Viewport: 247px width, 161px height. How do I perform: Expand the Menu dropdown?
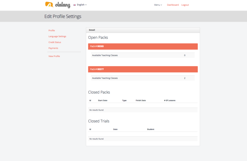[158, 5]
